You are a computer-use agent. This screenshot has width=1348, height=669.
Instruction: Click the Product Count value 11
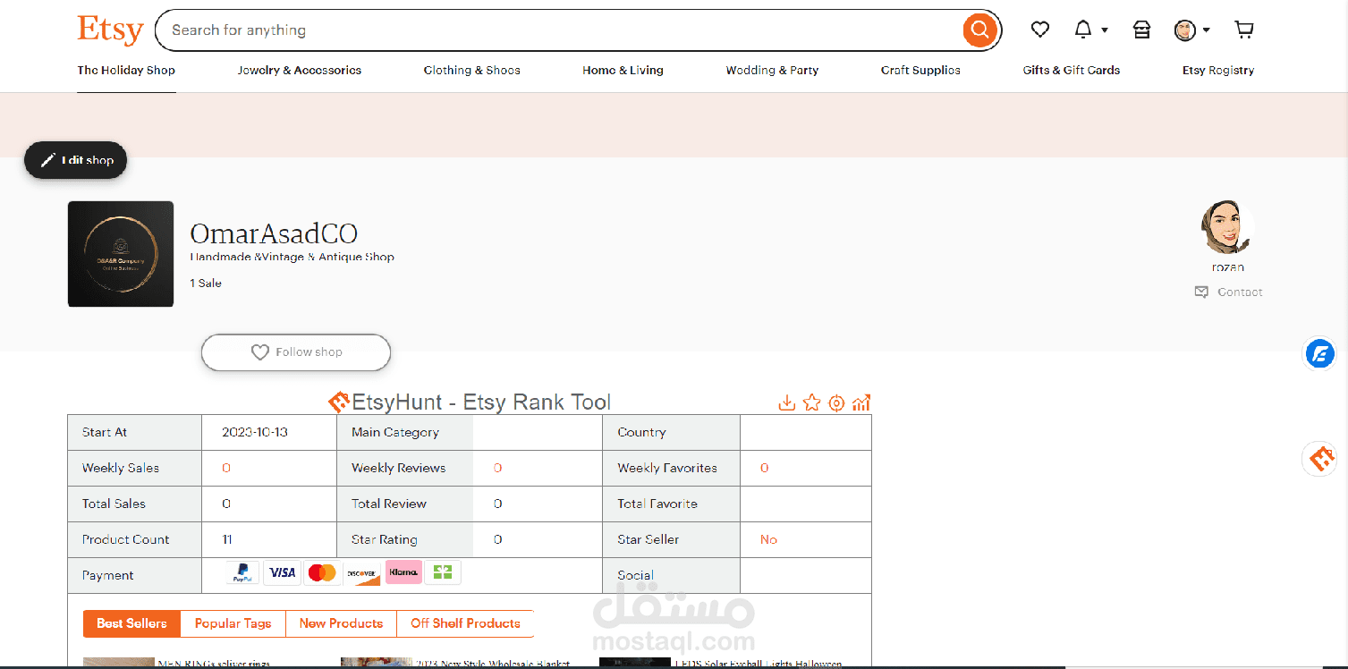227,539
